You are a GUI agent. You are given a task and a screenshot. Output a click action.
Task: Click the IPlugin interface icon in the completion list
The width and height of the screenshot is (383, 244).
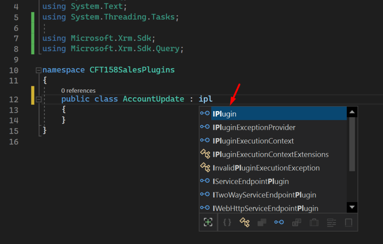point(205,113)
